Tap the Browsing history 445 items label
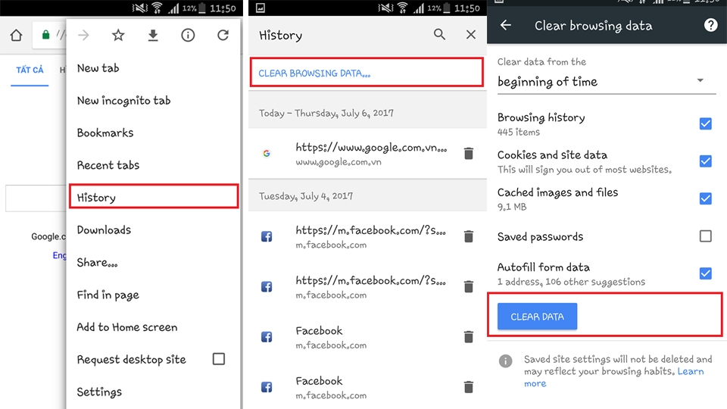The width and height of the screenshot is (727, 409). (x=541, y=123)
